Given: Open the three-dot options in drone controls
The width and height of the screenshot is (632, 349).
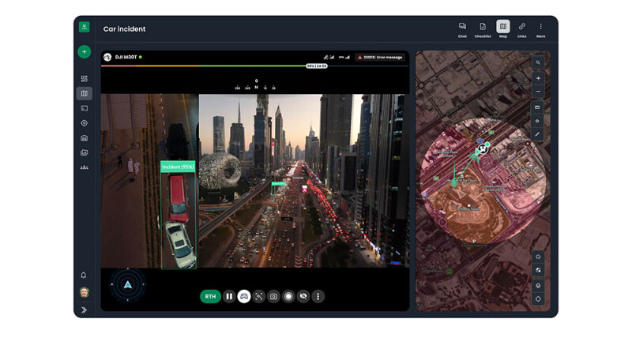Looking at the screenshot, I should point(318,296).
